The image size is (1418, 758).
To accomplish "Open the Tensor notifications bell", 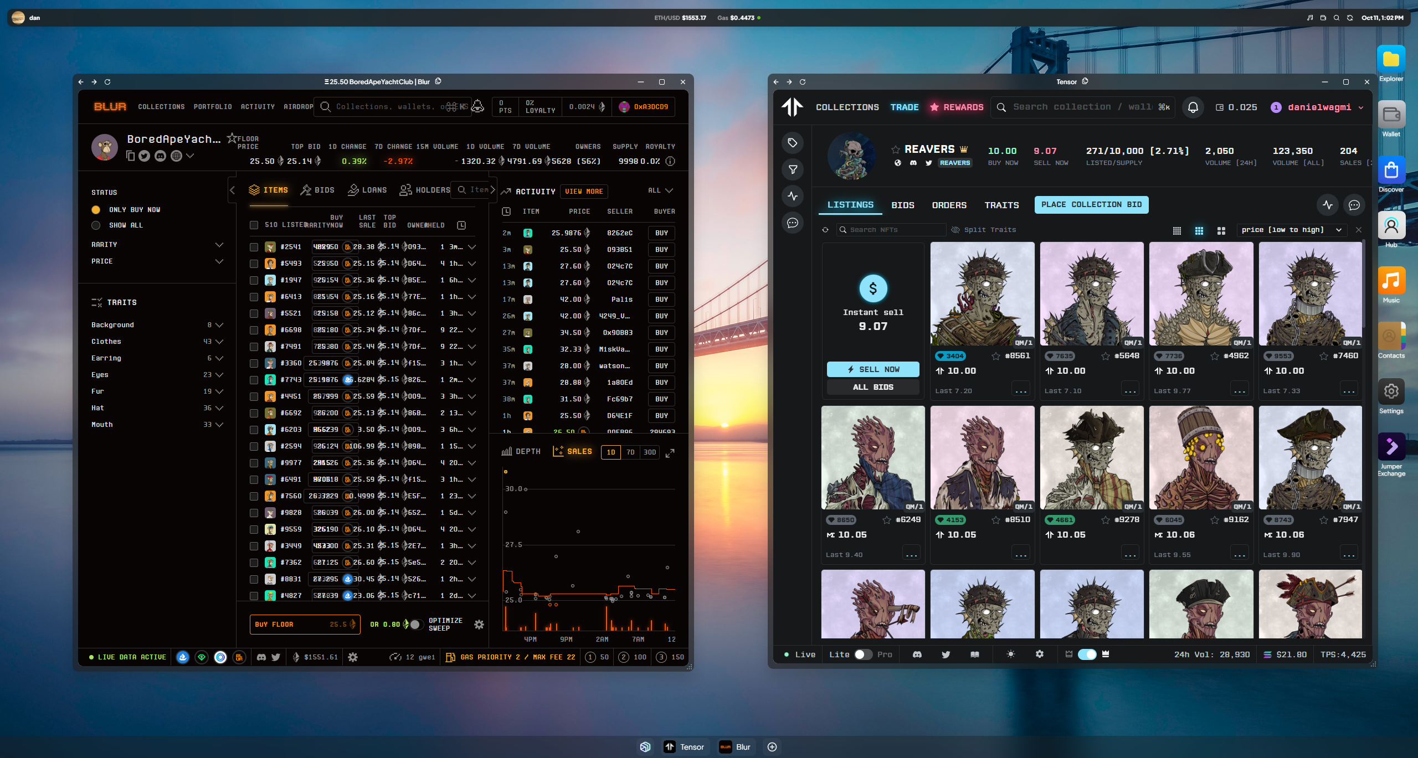I will (1193, 107).
